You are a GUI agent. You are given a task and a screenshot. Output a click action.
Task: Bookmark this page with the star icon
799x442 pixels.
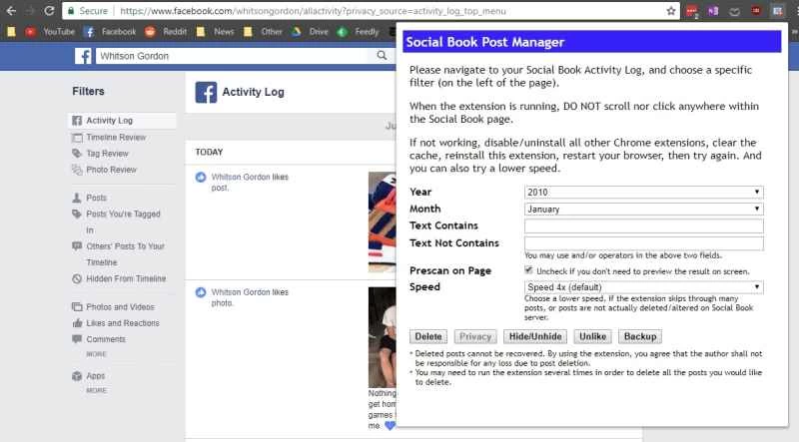point(671,11)
